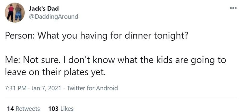241x112 pixels.
Task: Open the 14 Retweets list
Action: (x=23, y=109)
